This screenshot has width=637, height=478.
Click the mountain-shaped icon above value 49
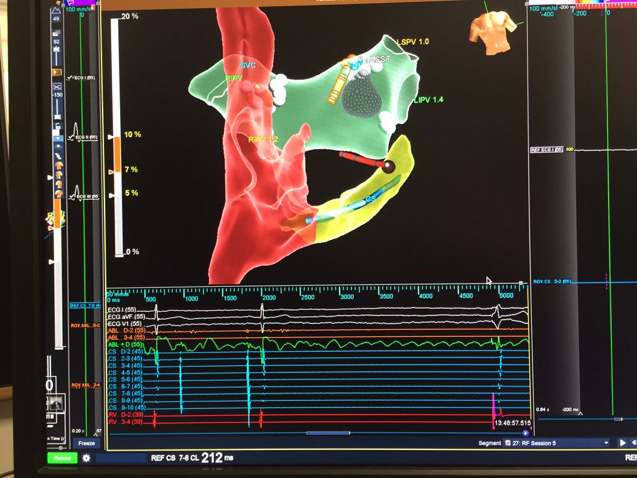[x=56, y=10]
